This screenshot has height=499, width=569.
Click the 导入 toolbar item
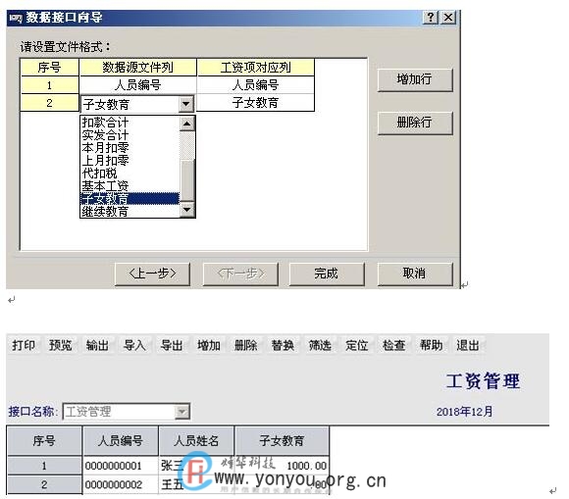tap(134, 345)
